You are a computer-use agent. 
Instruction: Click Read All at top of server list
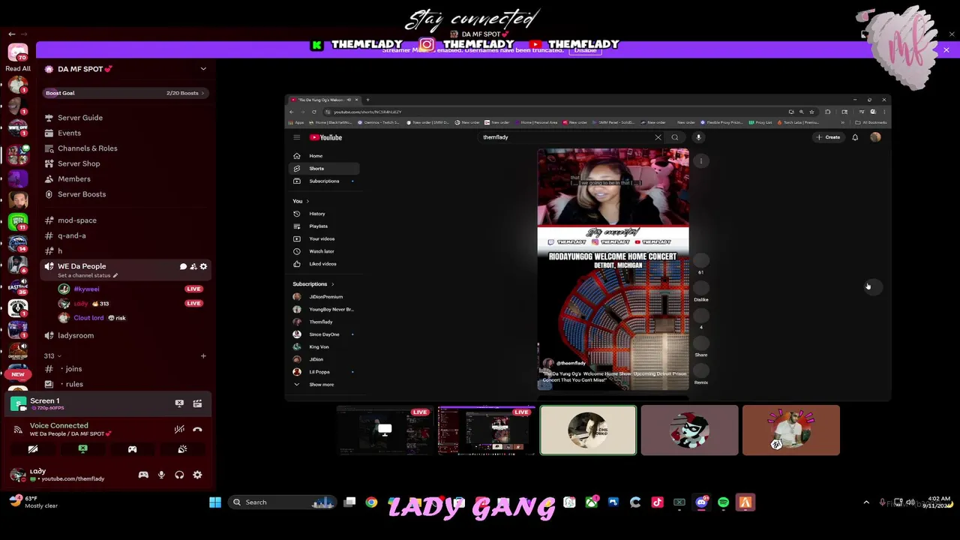[18, 69]
